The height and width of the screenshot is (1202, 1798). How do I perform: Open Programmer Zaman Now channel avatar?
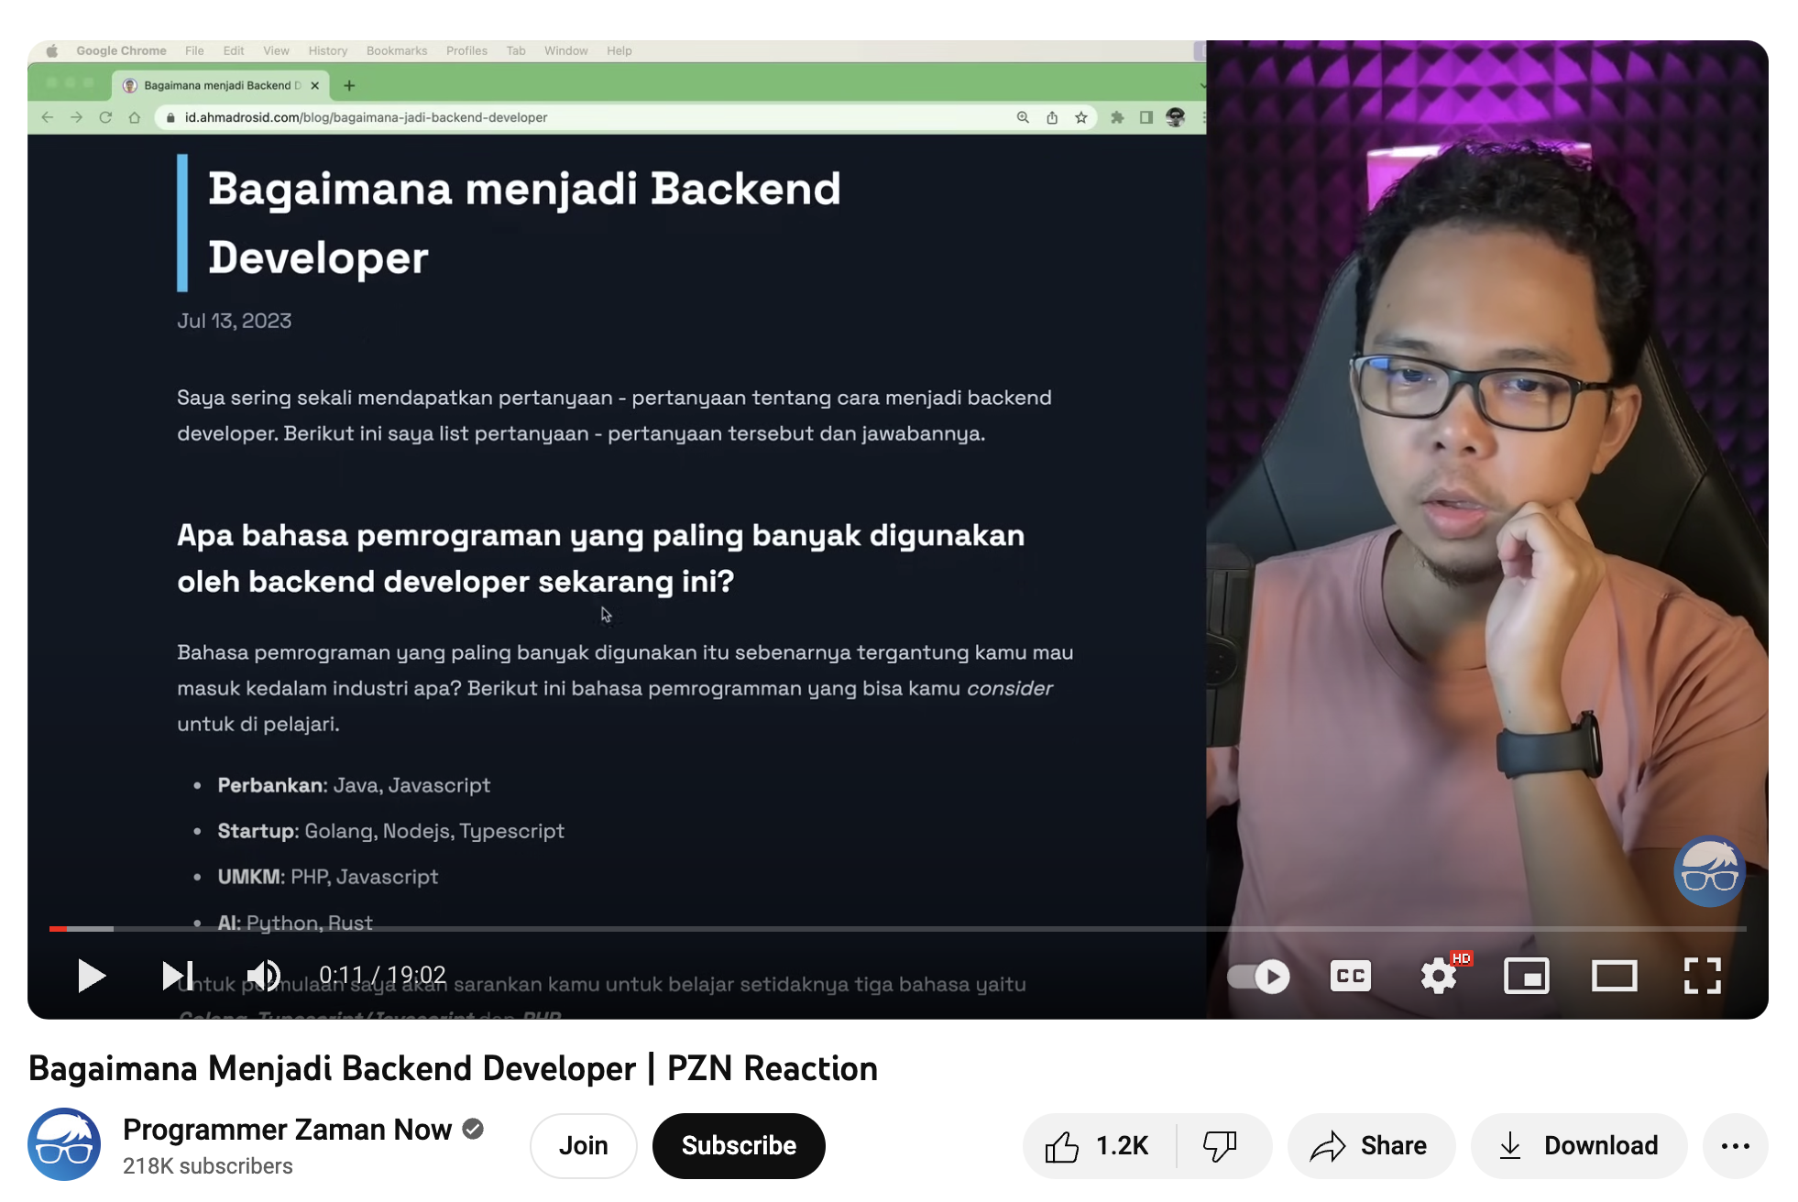tap(64, 1145)
